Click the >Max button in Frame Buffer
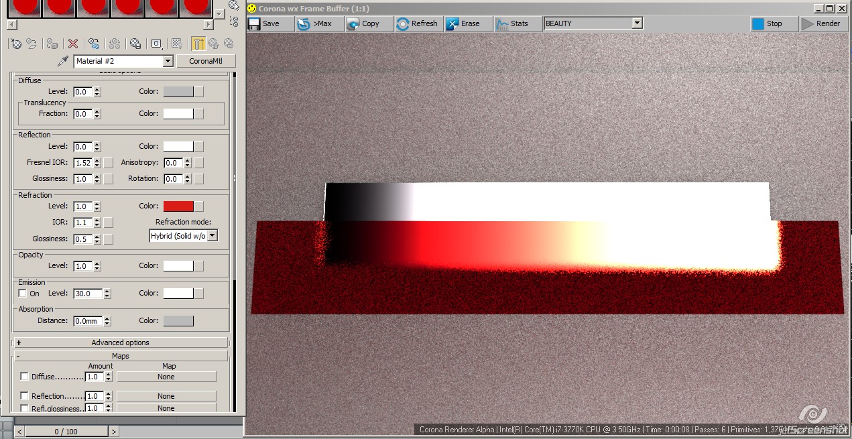 click(x=319, y=23)
